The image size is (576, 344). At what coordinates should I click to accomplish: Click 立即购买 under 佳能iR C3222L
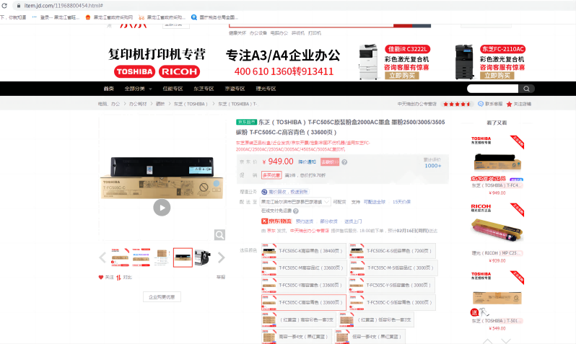(x=402, y=76)
